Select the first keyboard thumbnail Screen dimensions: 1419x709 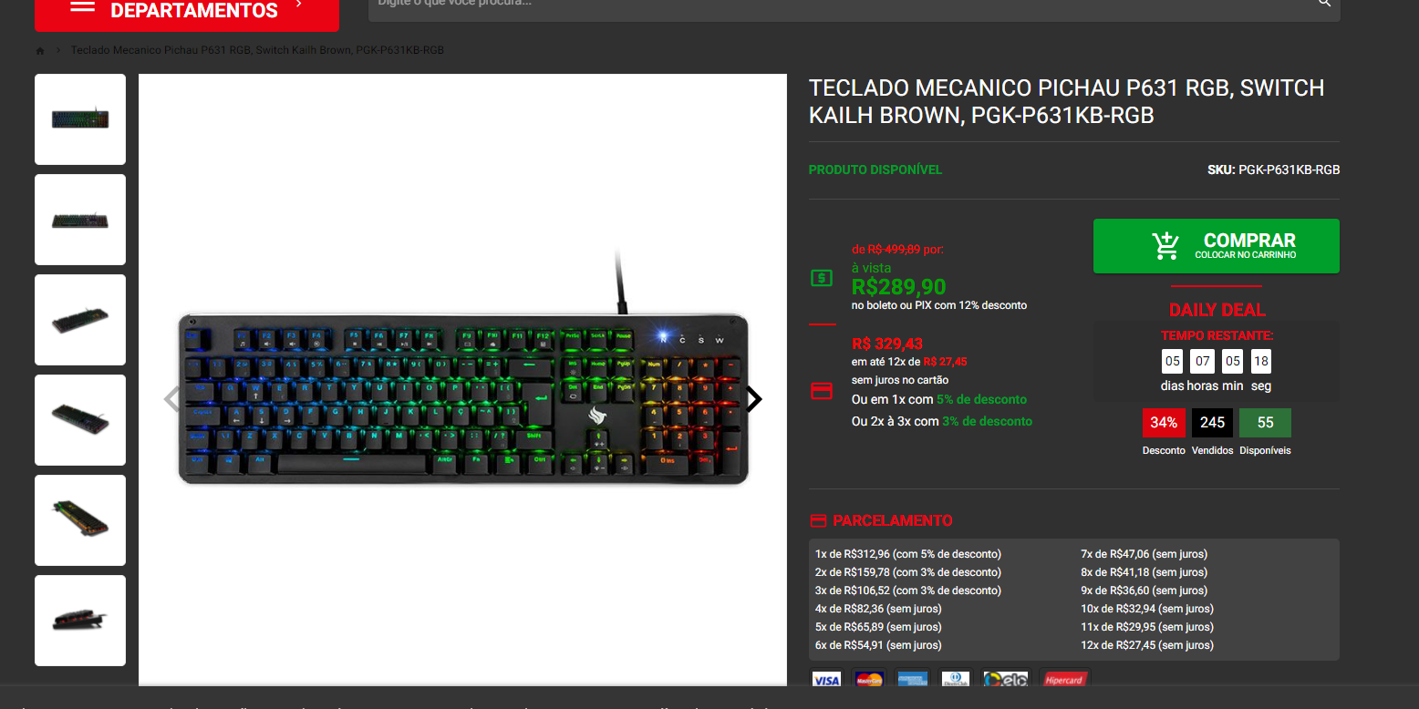coord(80,119)
